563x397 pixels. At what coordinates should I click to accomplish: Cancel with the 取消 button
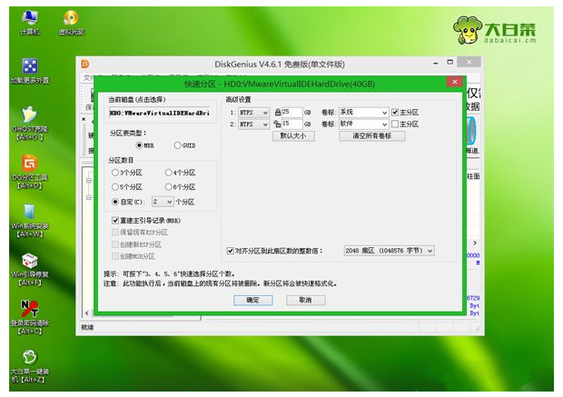[305, 300]
